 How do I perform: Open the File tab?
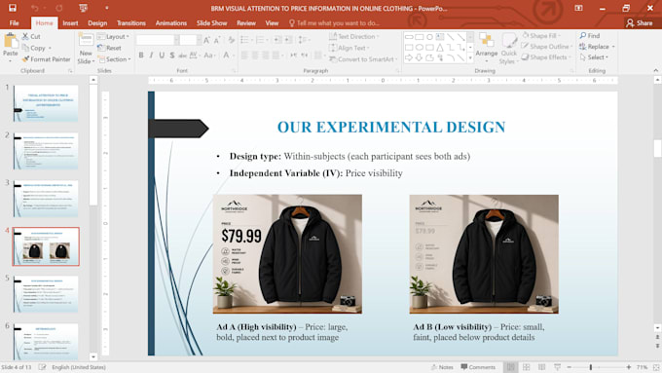(14, 22)
